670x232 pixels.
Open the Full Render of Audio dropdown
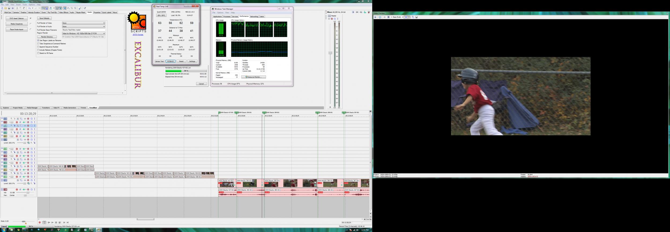pos(104,26)
